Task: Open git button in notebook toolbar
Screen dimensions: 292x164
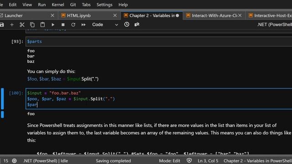Action: (137, 24)
